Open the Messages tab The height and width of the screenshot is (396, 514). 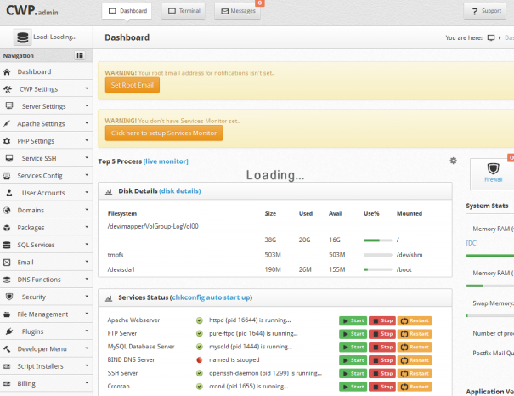pos(237,11)
